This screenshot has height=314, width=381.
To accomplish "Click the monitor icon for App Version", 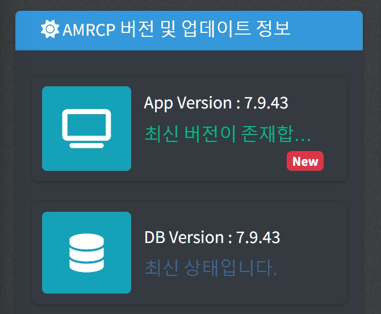I will [x=86, y=129].
